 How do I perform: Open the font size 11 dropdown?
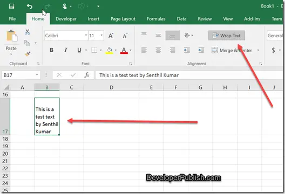point(101,35)
